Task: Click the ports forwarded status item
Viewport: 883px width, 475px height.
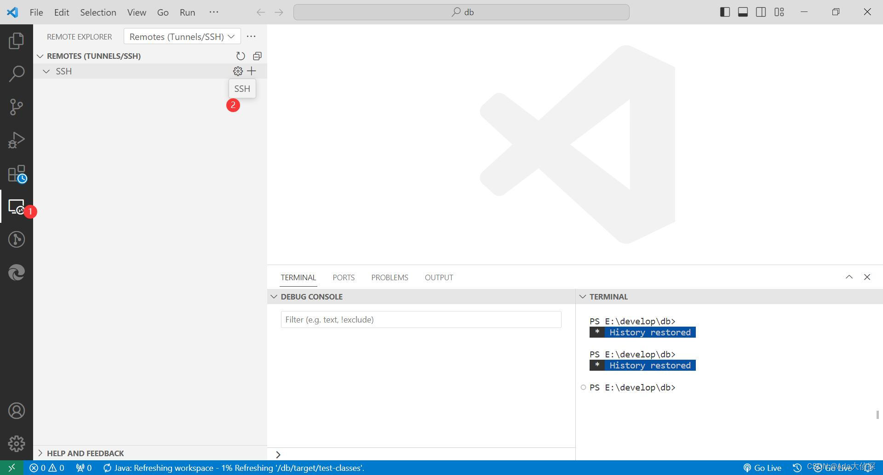Action: tap(84, 468)
